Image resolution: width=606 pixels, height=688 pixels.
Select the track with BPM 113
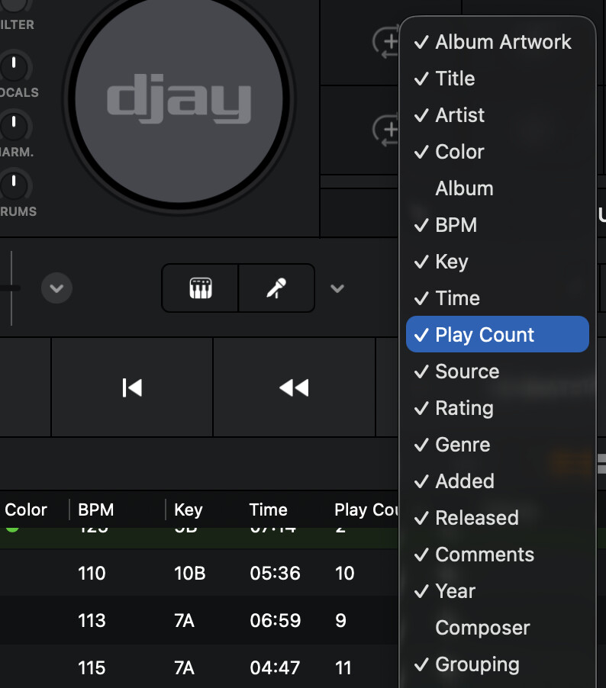coord(191,620)
